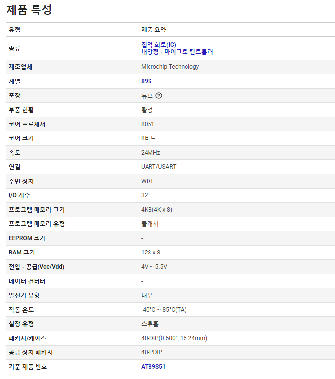Click the 프로그램 메모리 유형 row label
Screen dimensions: 335x379
click(x=37, y=224)
